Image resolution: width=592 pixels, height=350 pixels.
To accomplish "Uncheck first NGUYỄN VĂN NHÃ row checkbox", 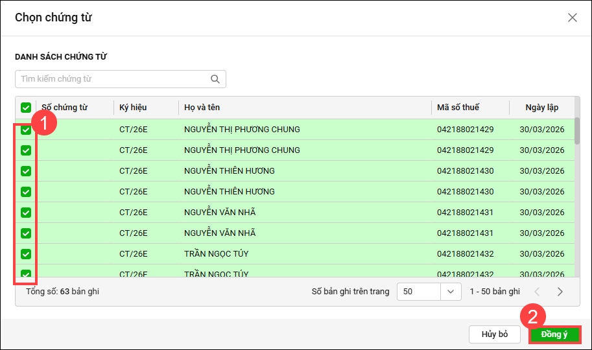I will [26, 213].
